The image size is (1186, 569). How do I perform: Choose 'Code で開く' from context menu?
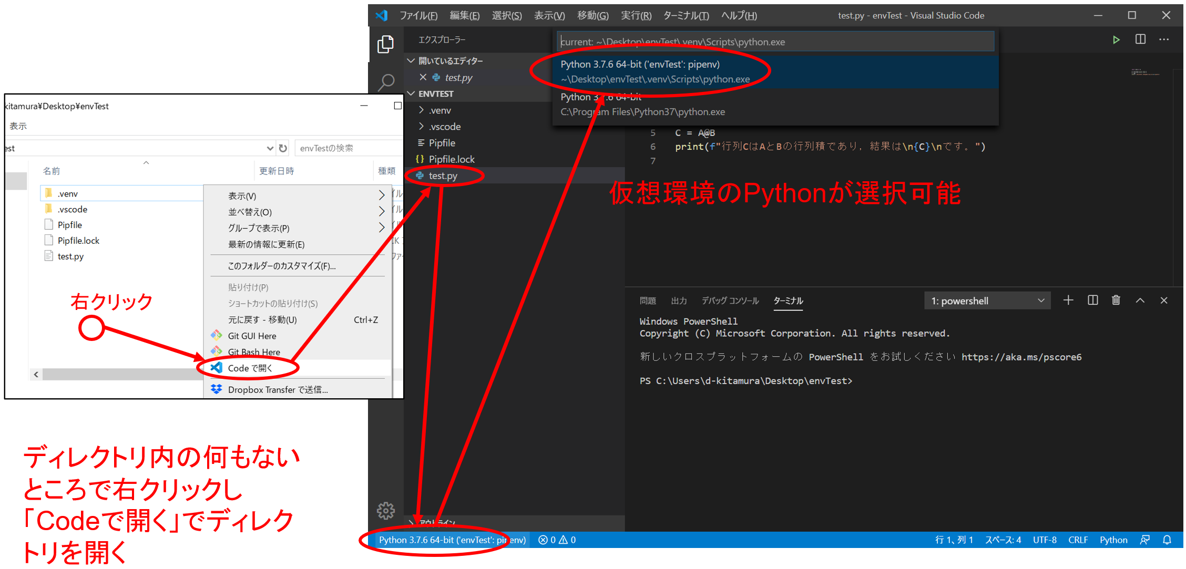298,368
